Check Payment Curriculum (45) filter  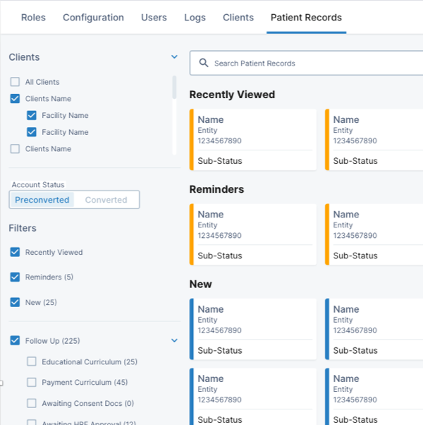coord(32,382)
